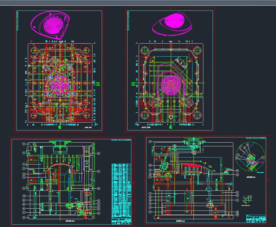Pick top-right guide bushing circle, cavity side
Viewport: 276px width, 227px height.
pos(197,50)
